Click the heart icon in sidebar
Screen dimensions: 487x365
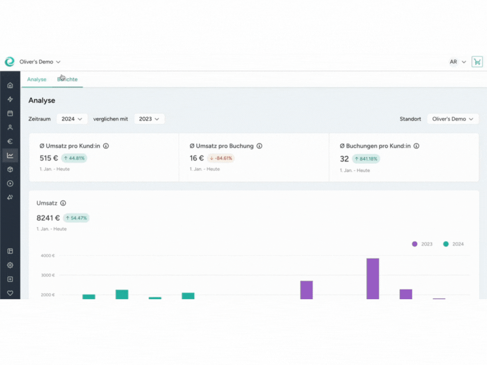click(10, 293)
